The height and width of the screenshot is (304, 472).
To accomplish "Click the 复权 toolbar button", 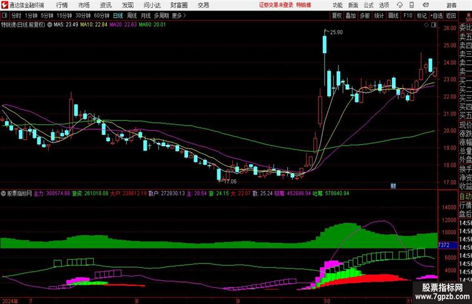I will pyautogui.click(x=337, y=16).
